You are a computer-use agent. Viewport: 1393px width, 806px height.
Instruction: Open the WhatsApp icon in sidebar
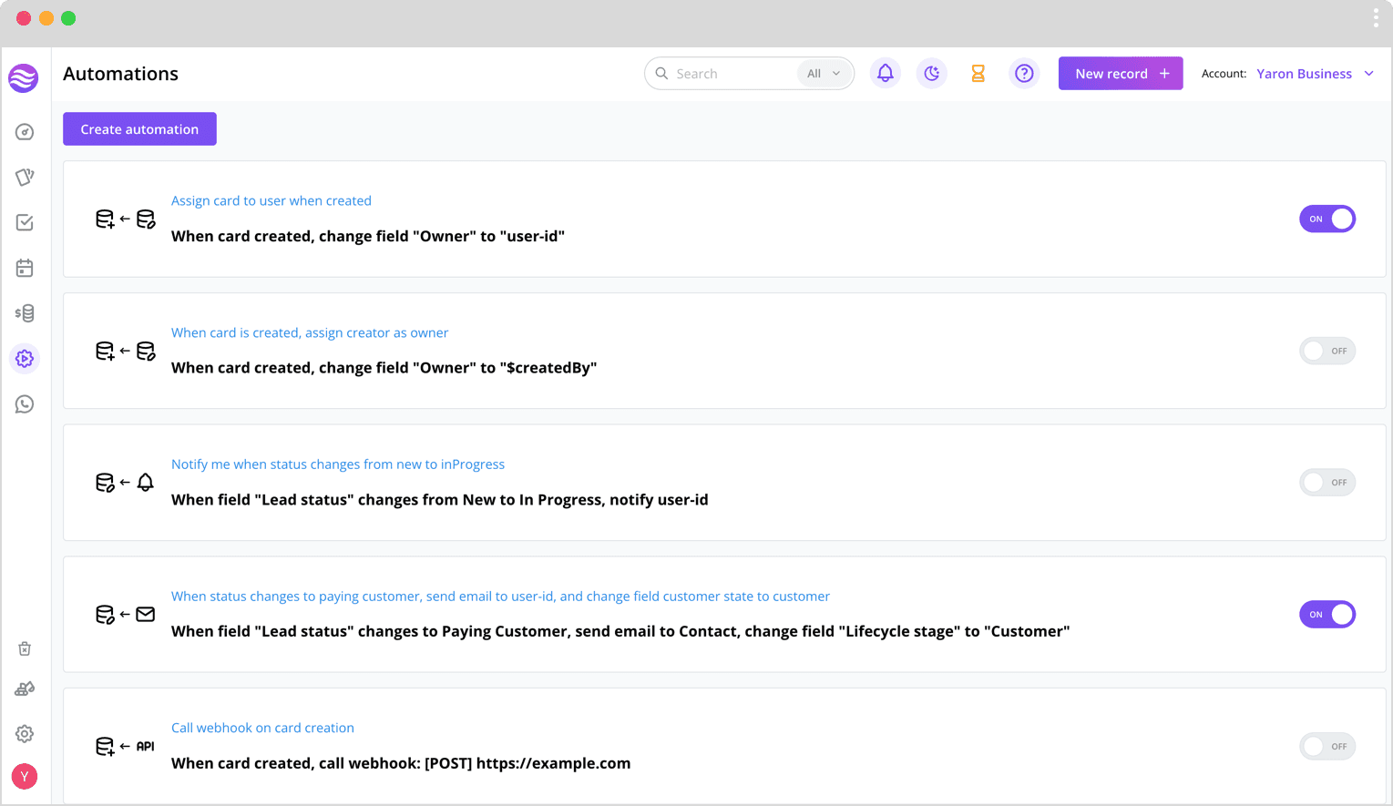coord(25,404)
